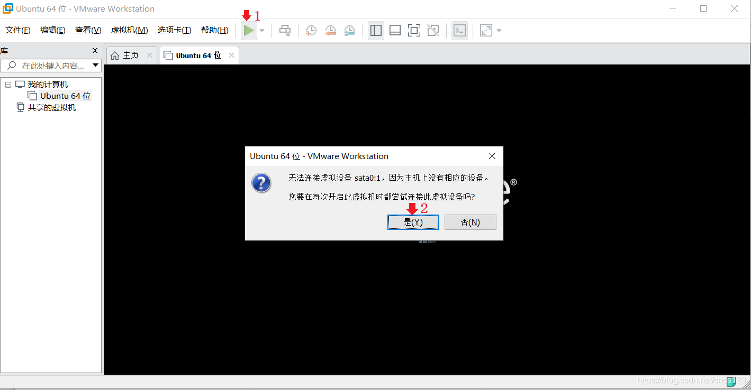Click the send Ctrl+Alt+Del toolbar icon

(x=285, y=31)
